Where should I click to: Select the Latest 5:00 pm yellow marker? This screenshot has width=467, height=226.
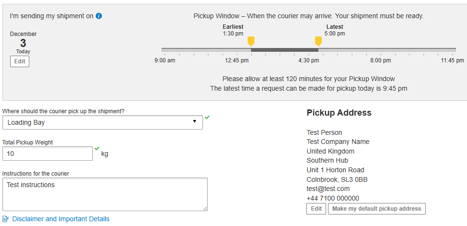318,41
